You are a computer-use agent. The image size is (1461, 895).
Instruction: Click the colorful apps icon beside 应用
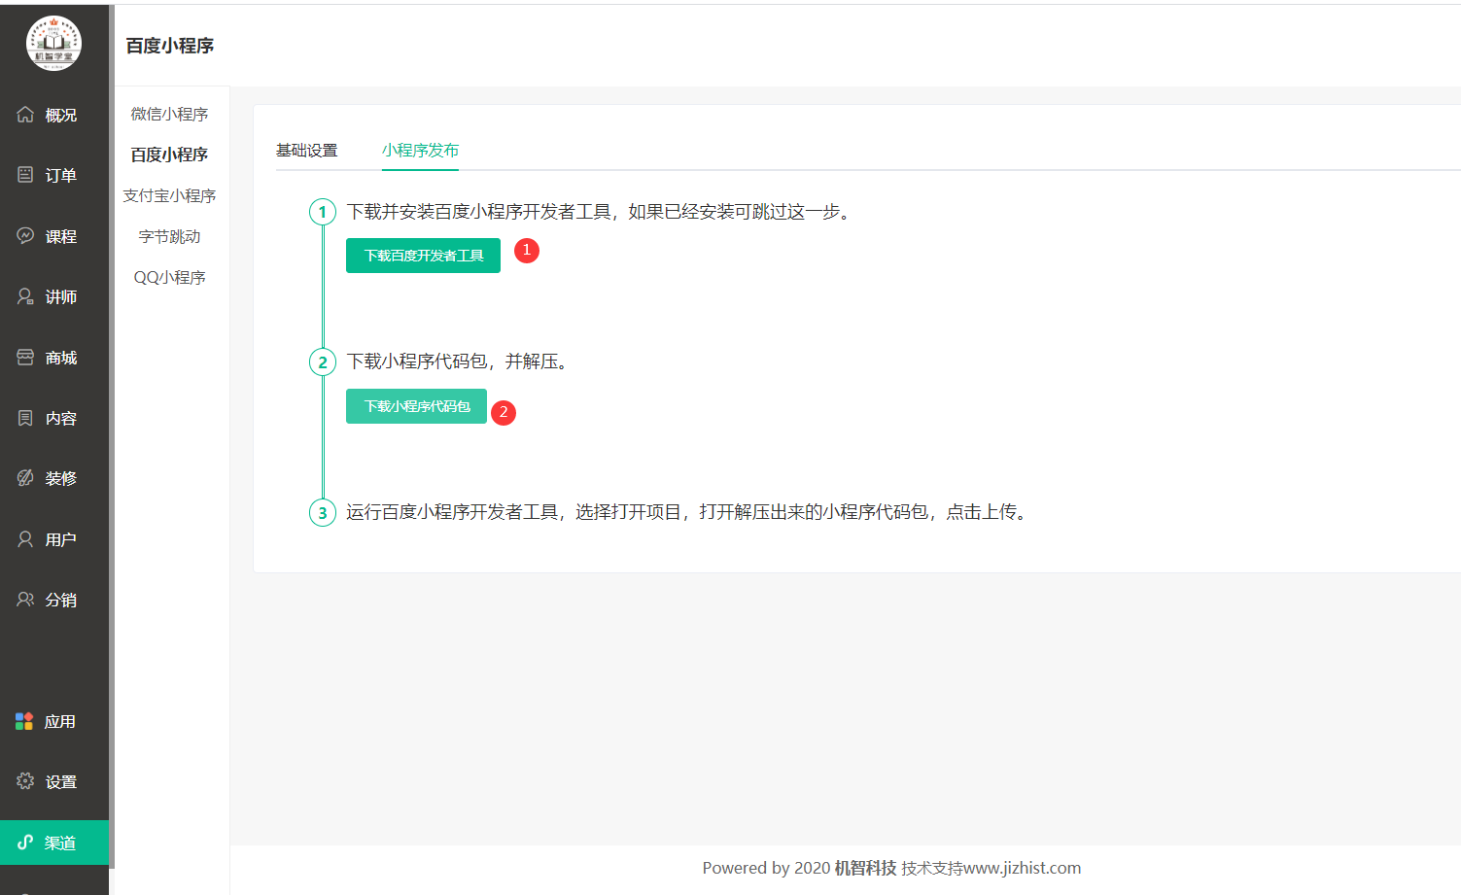click(24, 721)
